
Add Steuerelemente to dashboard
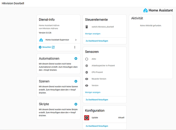(x=97, y=41)
